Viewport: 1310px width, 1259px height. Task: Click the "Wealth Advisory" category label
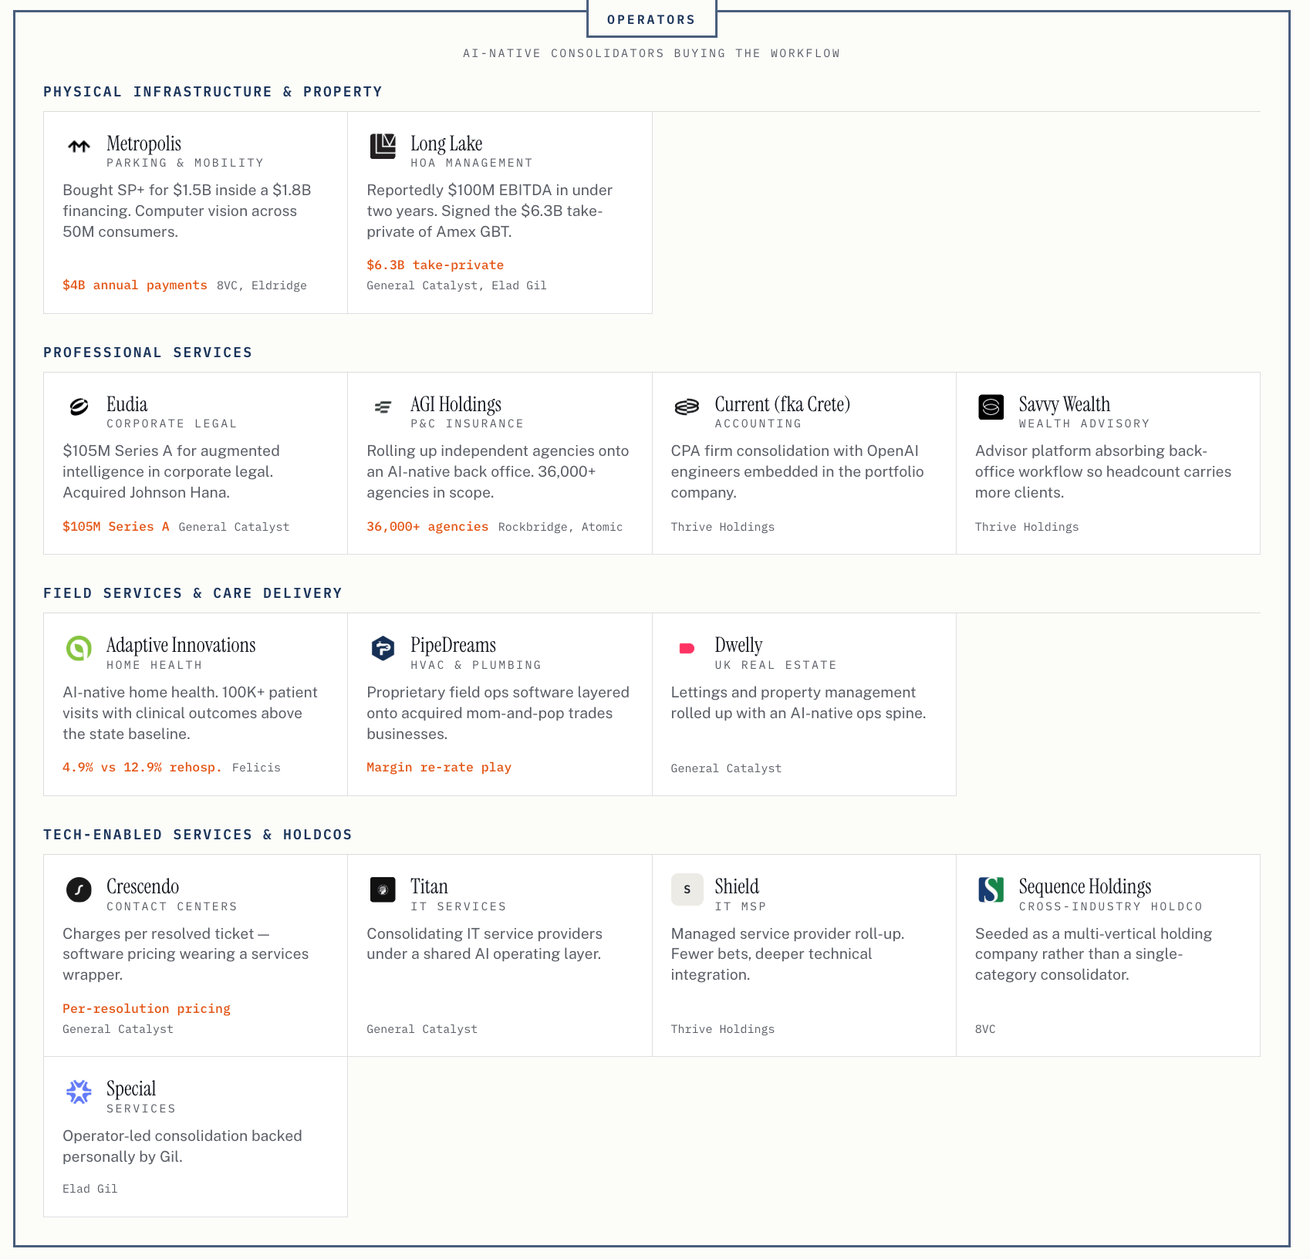[1085, 424]
